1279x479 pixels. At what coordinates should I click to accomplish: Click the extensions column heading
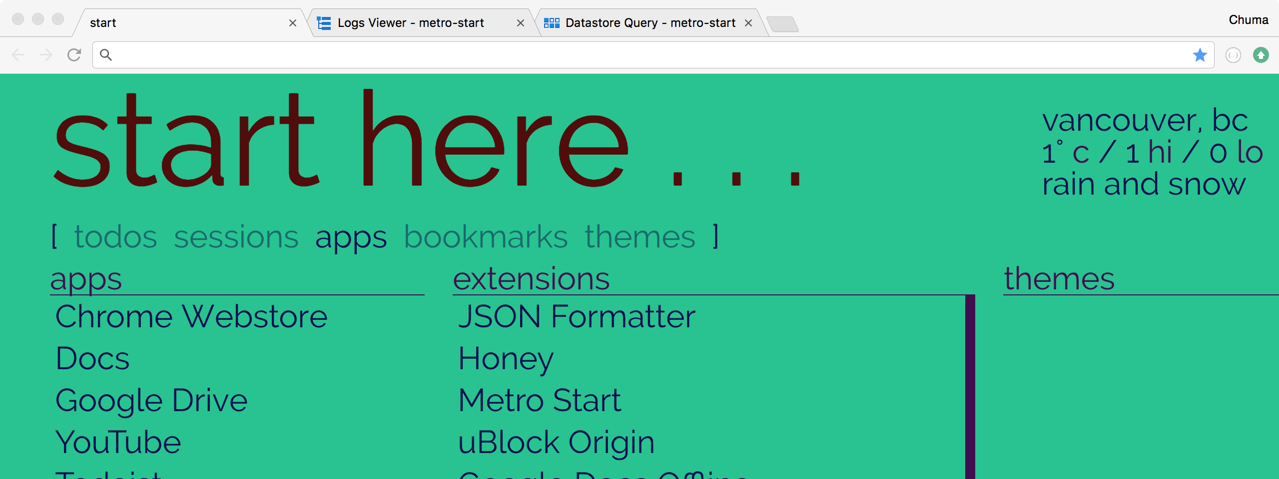[531, 278]
